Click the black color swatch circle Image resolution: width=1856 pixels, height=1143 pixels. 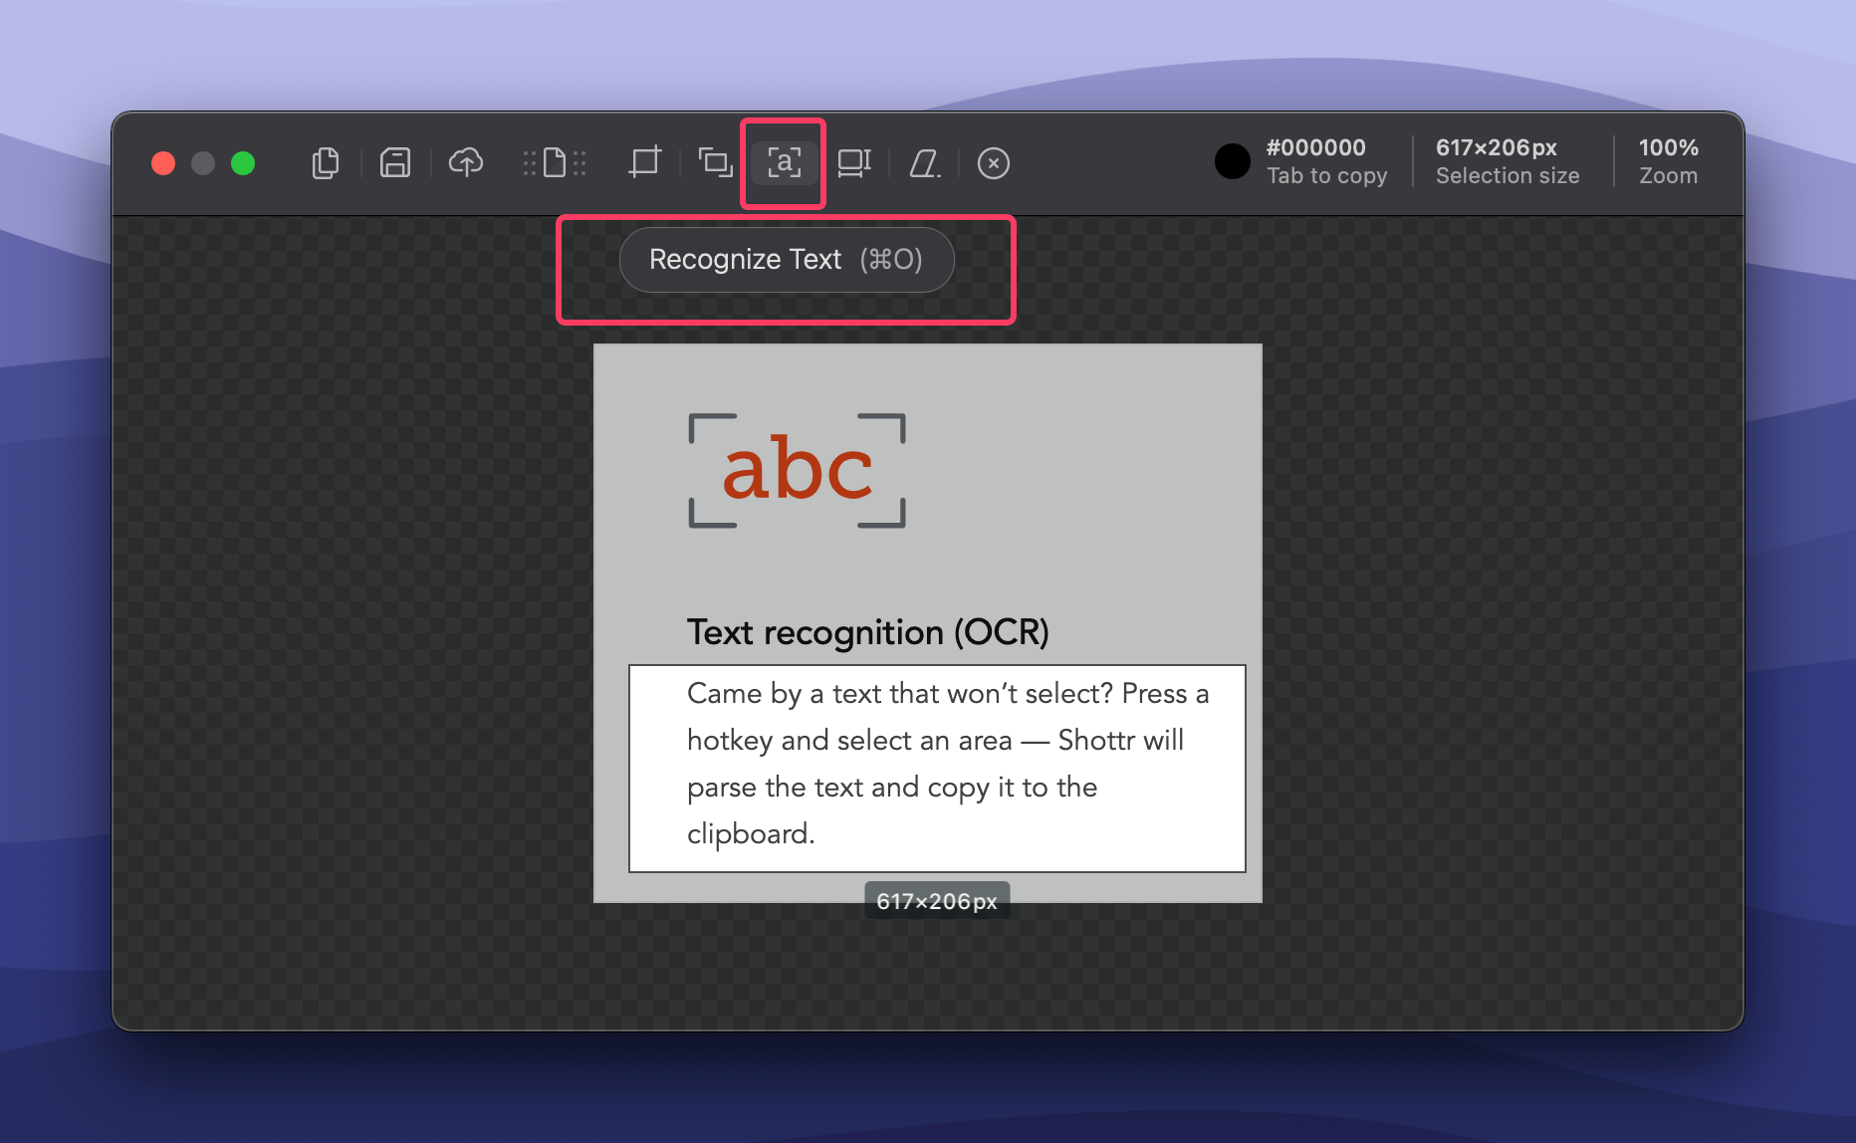pos(1232,161)
